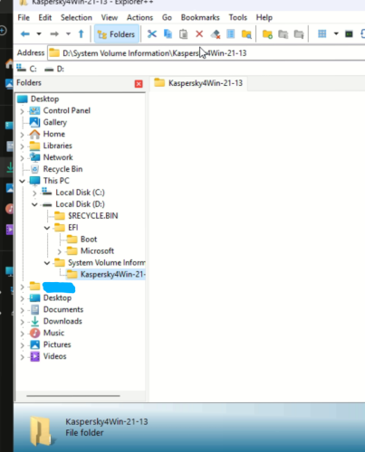
Task: Open the Back history dropdown arrow
Action: click(39, 34)
